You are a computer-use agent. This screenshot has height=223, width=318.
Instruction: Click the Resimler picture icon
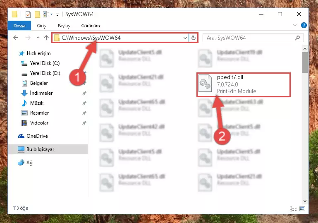(24, 113)
